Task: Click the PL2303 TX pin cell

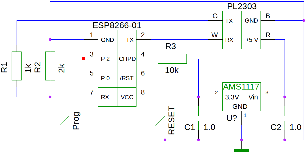Action: click(232, 21)
